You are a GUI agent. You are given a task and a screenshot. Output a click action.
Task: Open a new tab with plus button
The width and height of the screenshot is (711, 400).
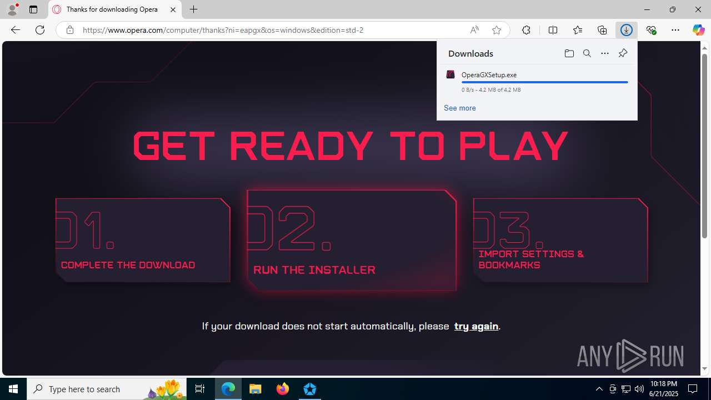(x=193, y=9)
